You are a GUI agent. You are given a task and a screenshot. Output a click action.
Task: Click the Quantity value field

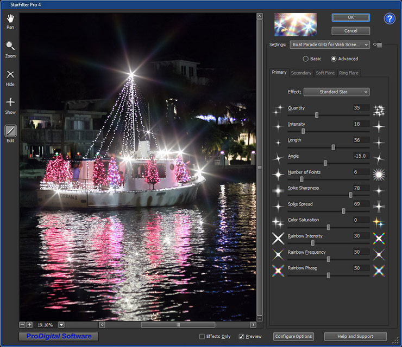[361, 108]
